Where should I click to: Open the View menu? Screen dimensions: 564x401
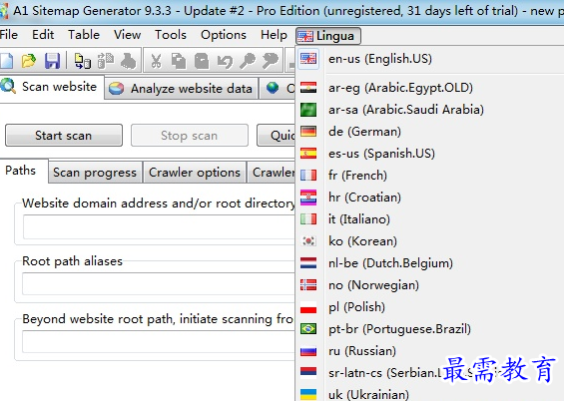[128, 35]
